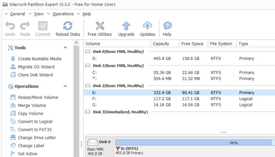
Task: Click the Upgrade arrow icon
Action: click(126, 26)
